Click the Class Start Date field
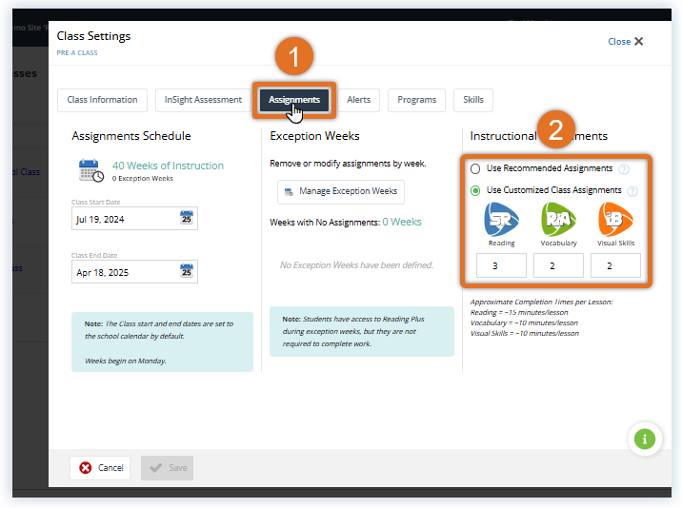This screenshot has height=508, width=682. tap(135, 218)
